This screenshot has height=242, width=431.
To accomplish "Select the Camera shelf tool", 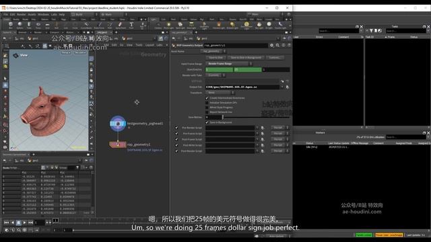I will [158, 26].
